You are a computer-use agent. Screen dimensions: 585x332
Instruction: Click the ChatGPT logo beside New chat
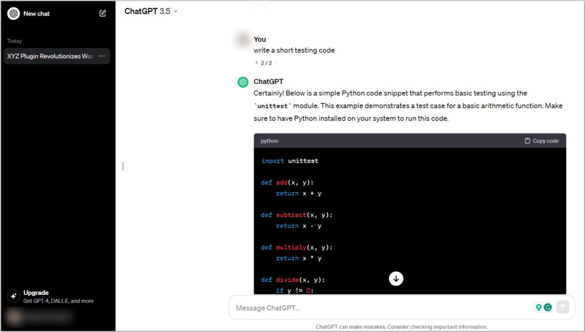coord(14,14)
